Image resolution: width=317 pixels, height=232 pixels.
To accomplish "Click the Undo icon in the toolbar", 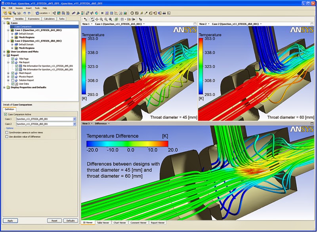I will point(25,13).
